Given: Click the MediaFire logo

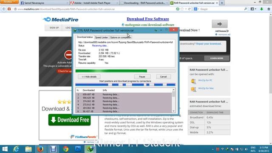Looking at the screenshot, I should point(60,20).
